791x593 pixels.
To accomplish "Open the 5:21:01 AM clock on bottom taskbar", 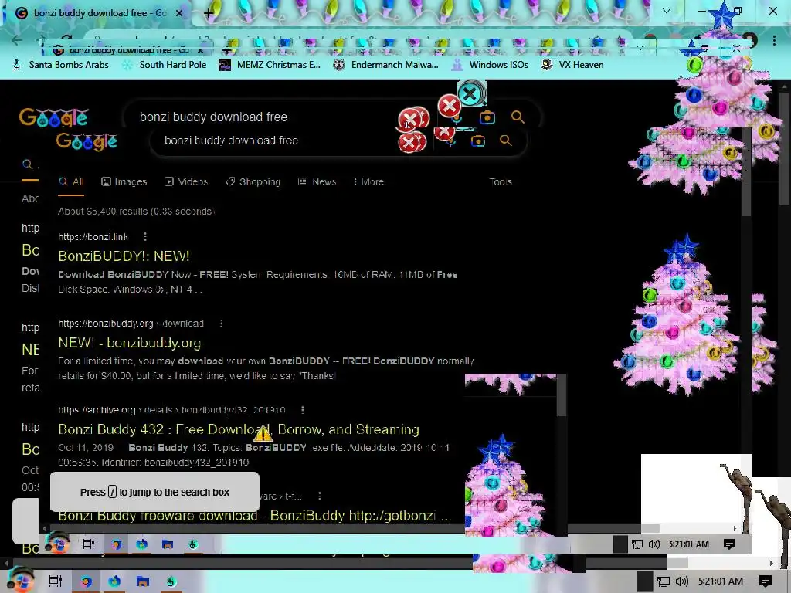I will (x=721, y=581).
